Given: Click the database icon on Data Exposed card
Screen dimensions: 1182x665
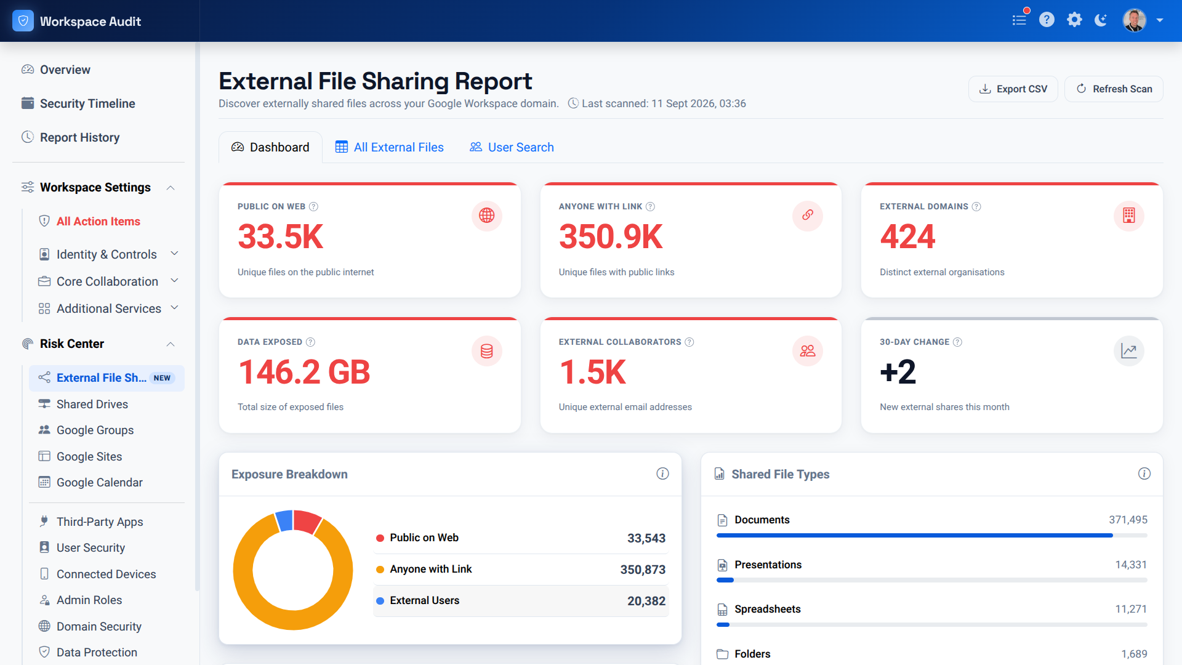Looking at the screenshot, I should point(487,351).
